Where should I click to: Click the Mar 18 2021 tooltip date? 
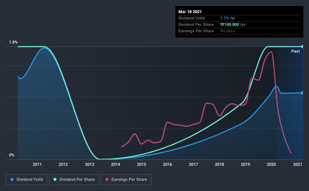click(x=190, y=12)
